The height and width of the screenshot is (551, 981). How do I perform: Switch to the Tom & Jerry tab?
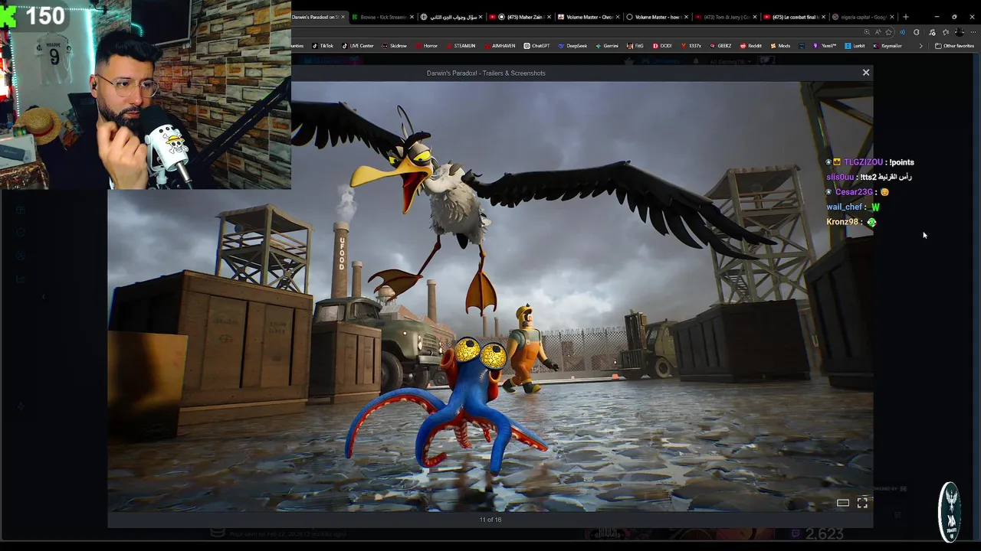(x=725, y=17)
